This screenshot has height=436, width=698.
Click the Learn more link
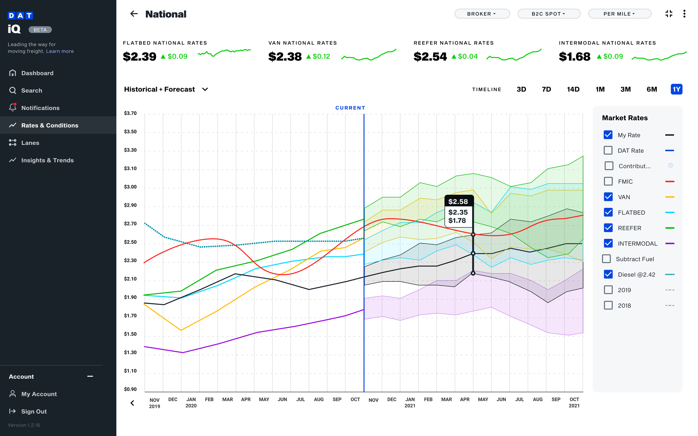[x=60, y=51]
